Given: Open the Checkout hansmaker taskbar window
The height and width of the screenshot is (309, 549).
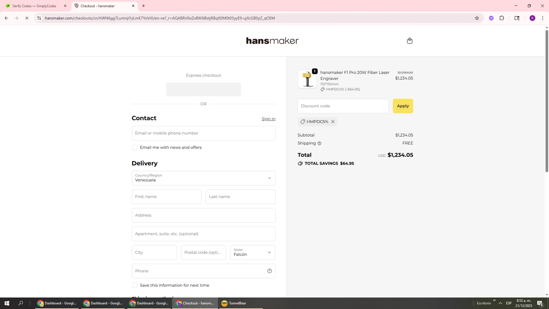Looking at the screenshot, I should coord(195,303).
